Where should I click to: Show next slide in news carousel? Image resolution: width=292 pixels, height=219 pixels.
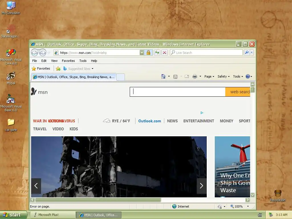pyautogui.click(x=202, y=186)
